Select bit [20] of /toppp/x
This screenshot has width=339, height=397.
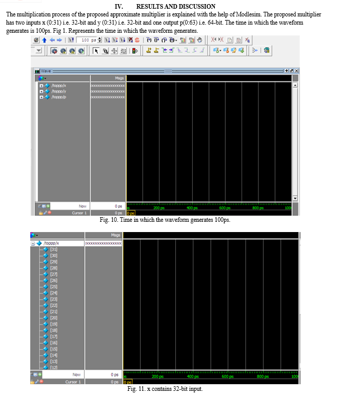tap(53, 318)
